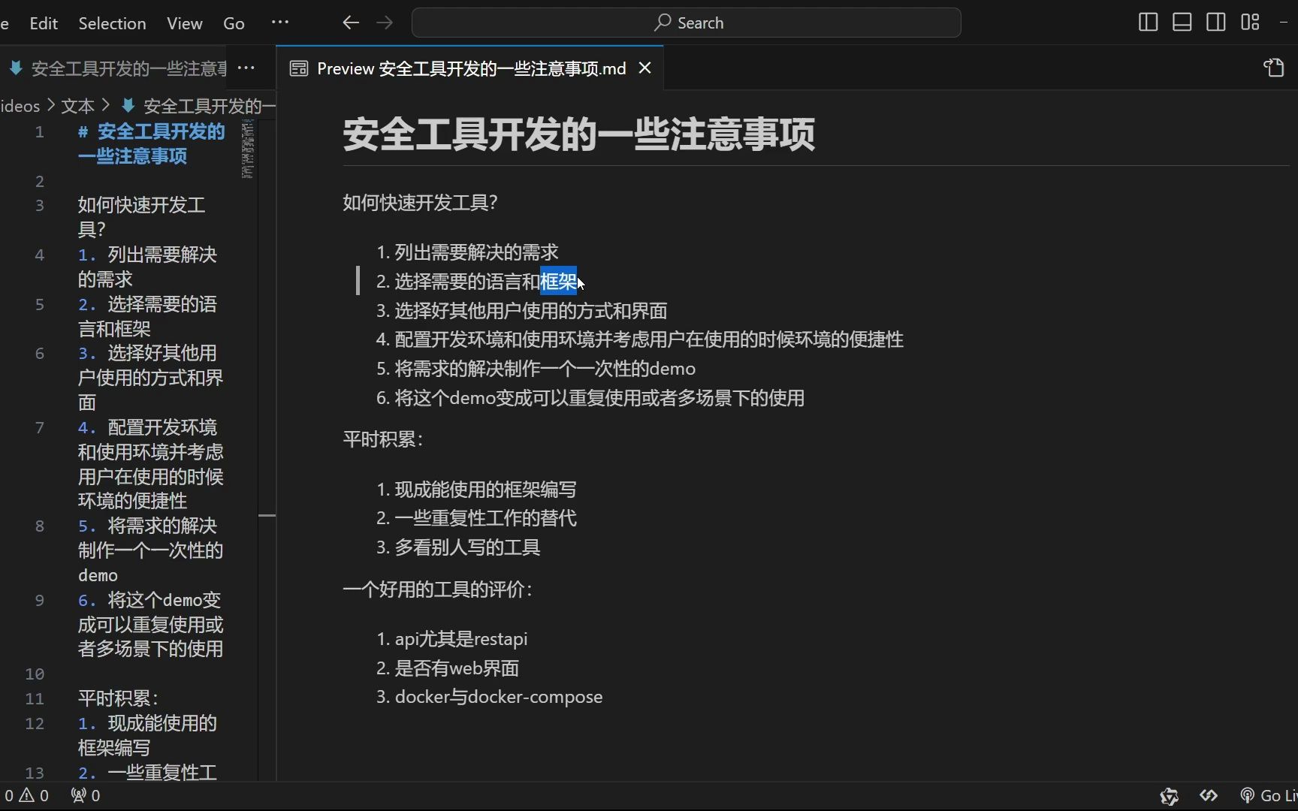Select the ideos breadcrumb segment
This screenshot has height=811, width=1298.
pyautogui.click(x=20, y=106)
